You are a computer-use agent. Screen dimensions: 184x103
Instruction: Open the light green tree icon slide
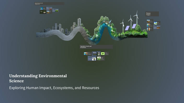105,54
